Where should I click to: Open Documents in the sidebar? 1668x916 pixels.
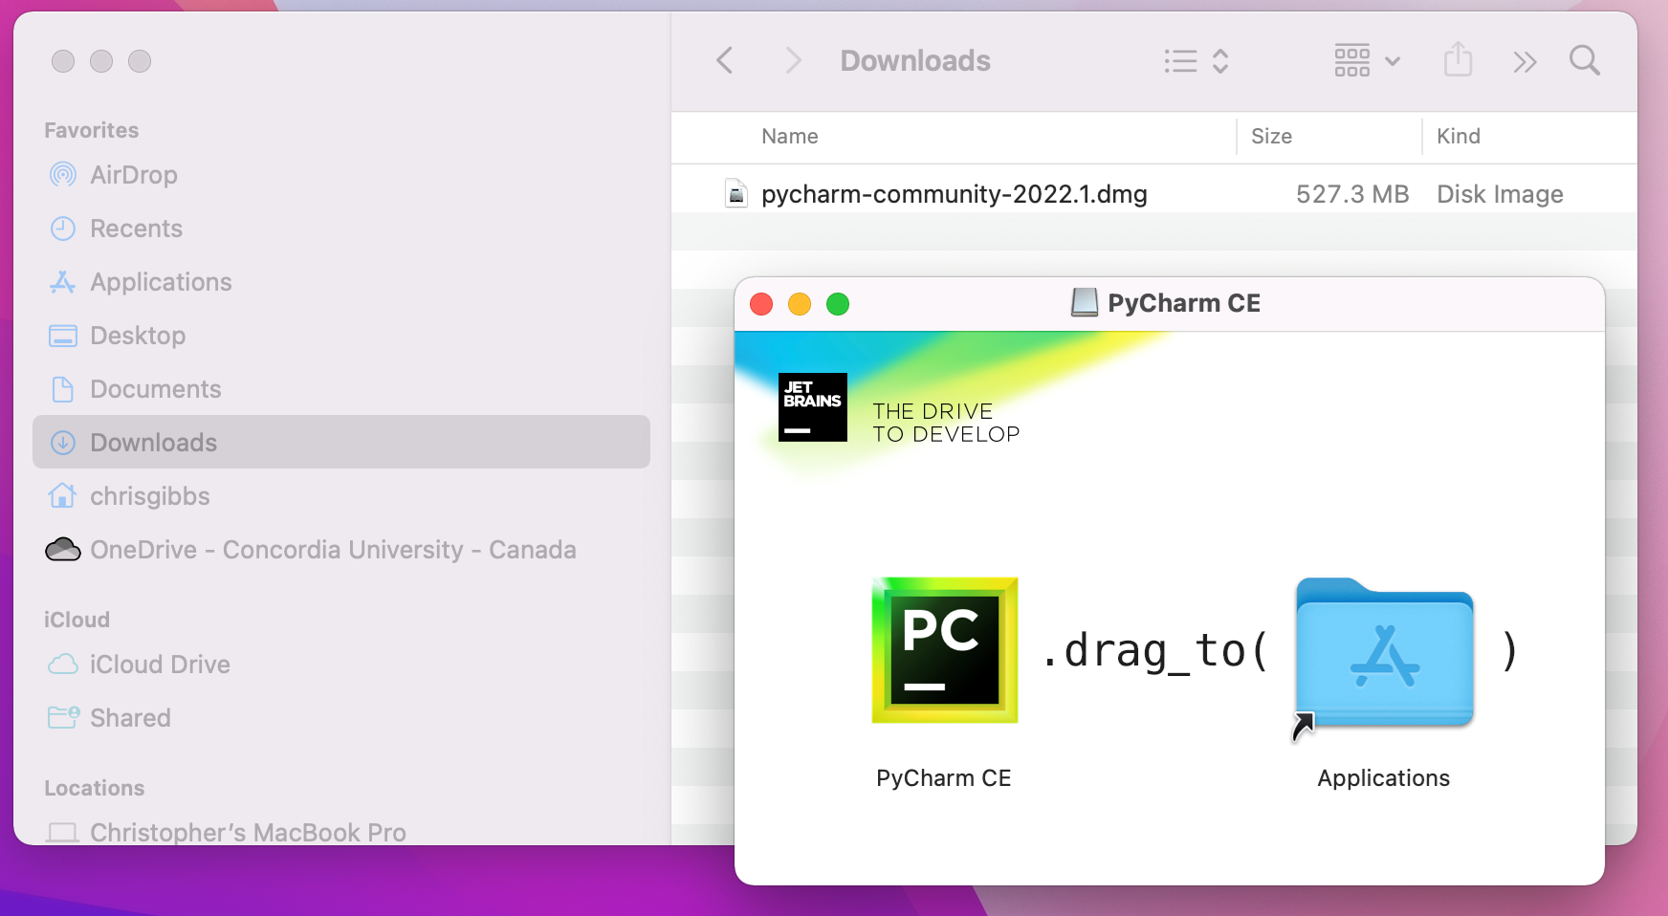341,389
